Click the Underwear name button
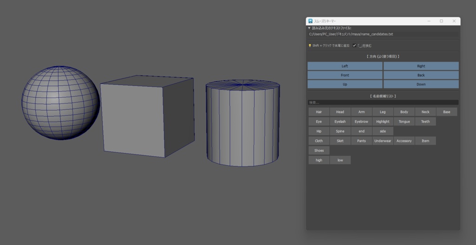This screenshot has width=476, height=245. point(383,141)
